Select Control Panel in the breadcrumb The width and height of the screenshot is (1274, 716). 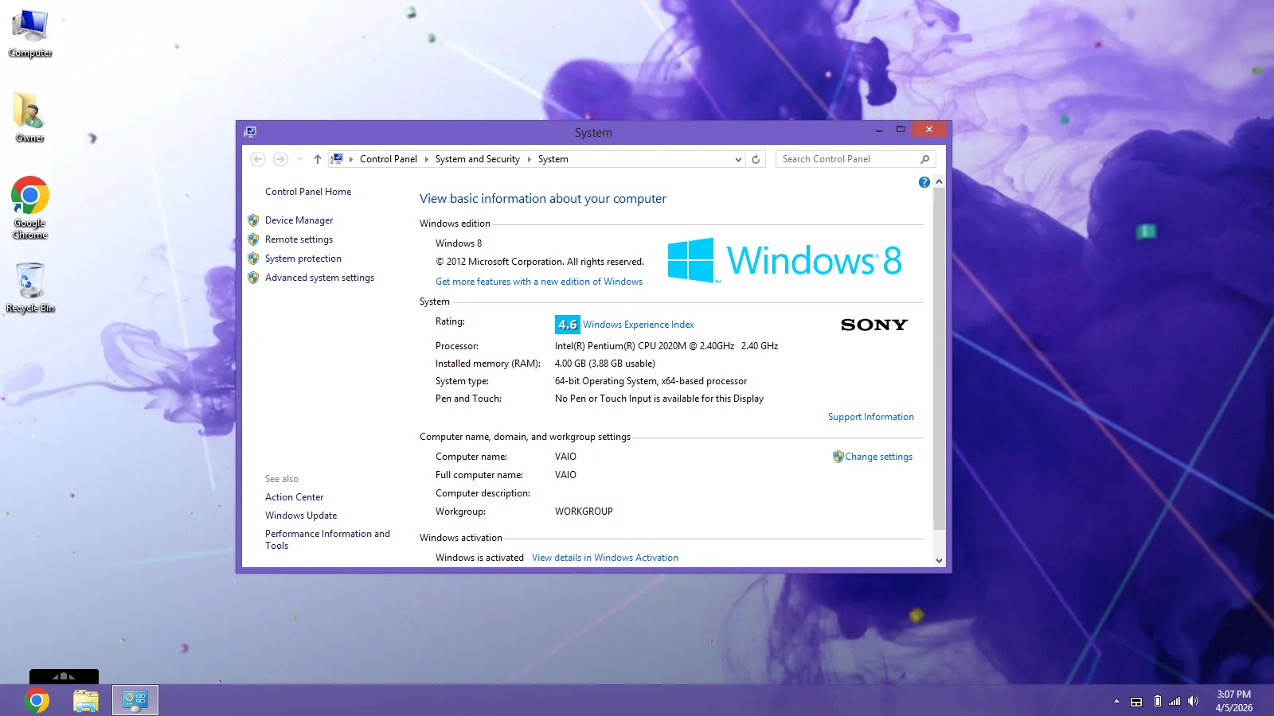[x=388, y=159]
